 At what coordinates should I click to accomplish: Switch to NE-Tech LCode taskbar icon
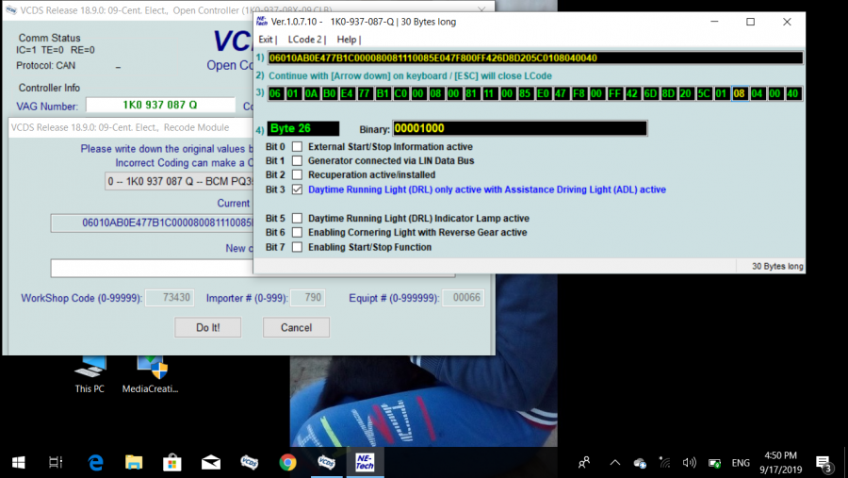coord(365,463)
